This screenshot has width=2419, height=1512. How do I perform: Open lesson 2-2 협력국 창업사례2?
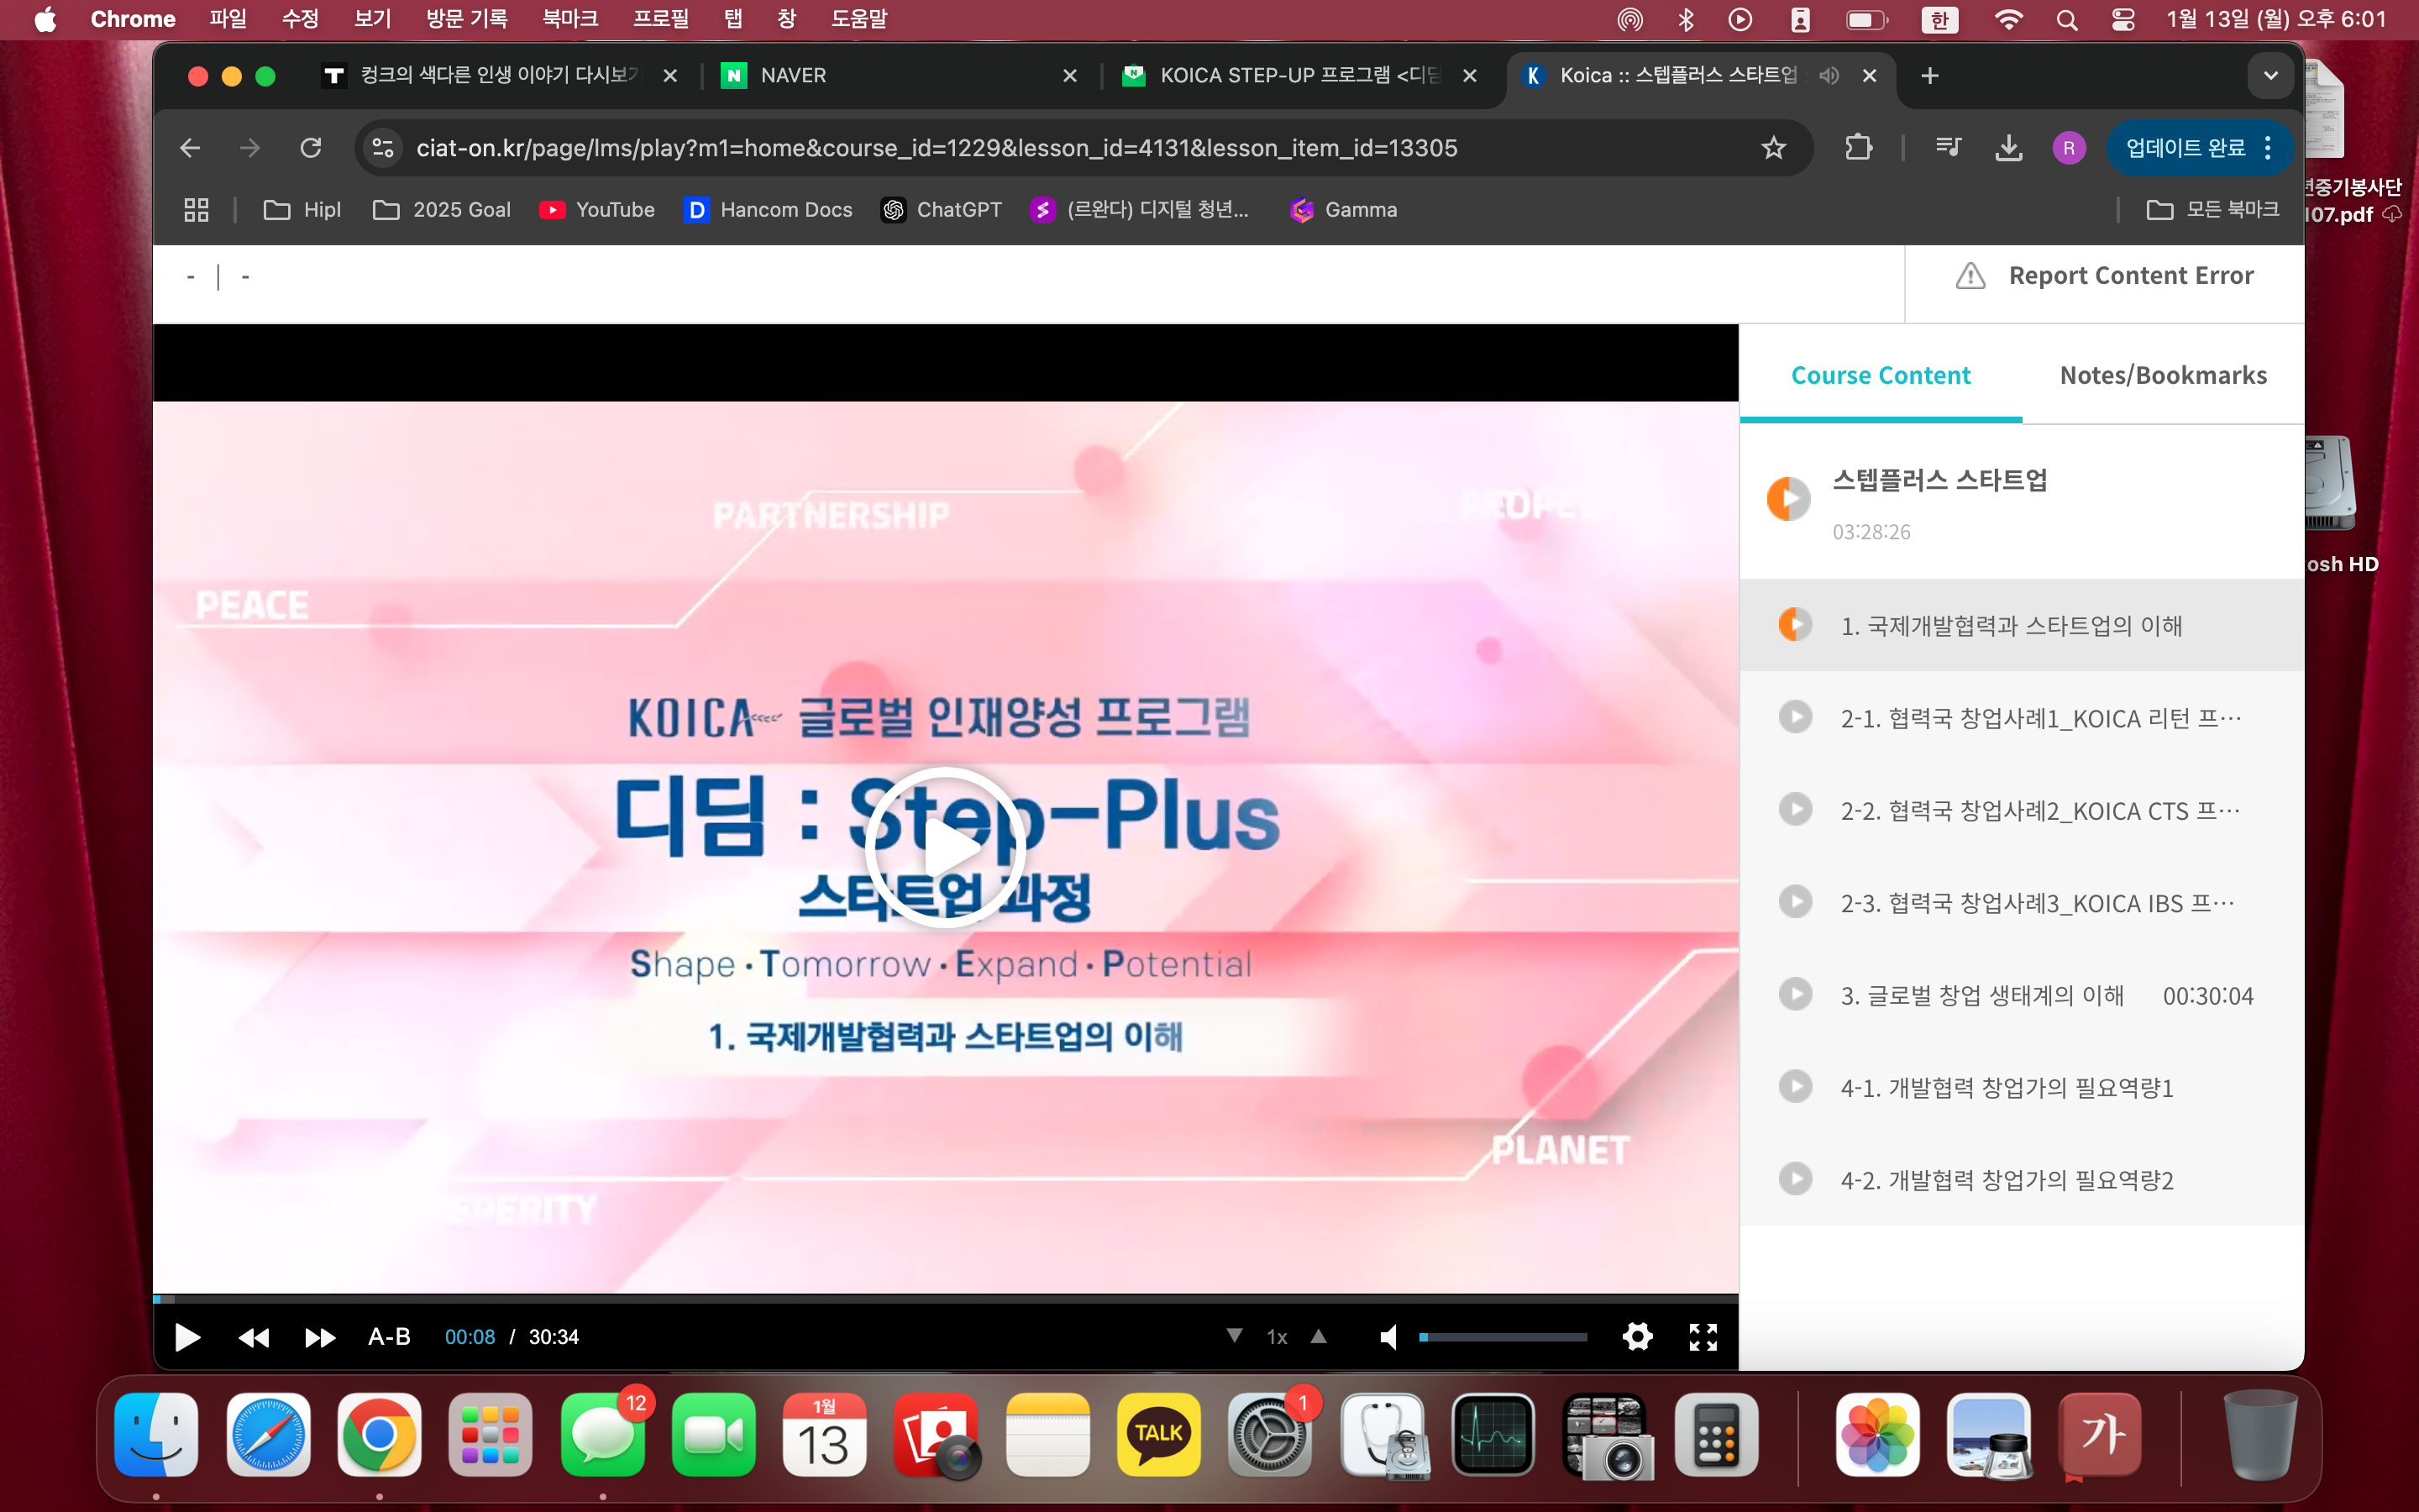pos(2021,810)
